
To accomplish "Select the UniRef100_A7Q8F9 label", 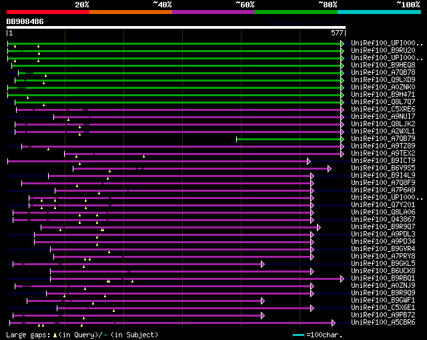I will (383, 183).
